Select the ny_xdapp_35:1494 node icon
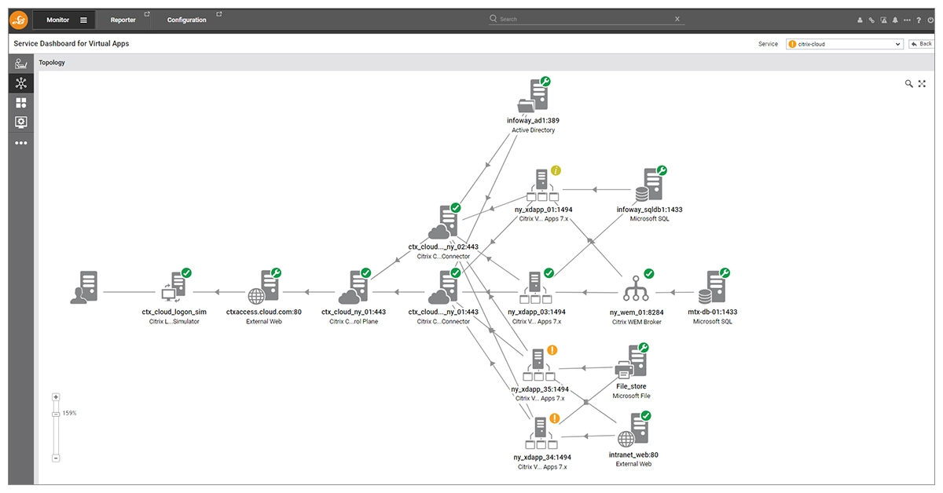 [x=540, y=363]
